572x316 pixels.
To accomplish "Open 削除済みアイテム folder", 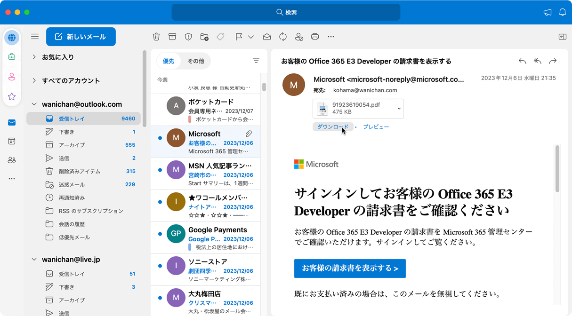I will click(83, 172).
